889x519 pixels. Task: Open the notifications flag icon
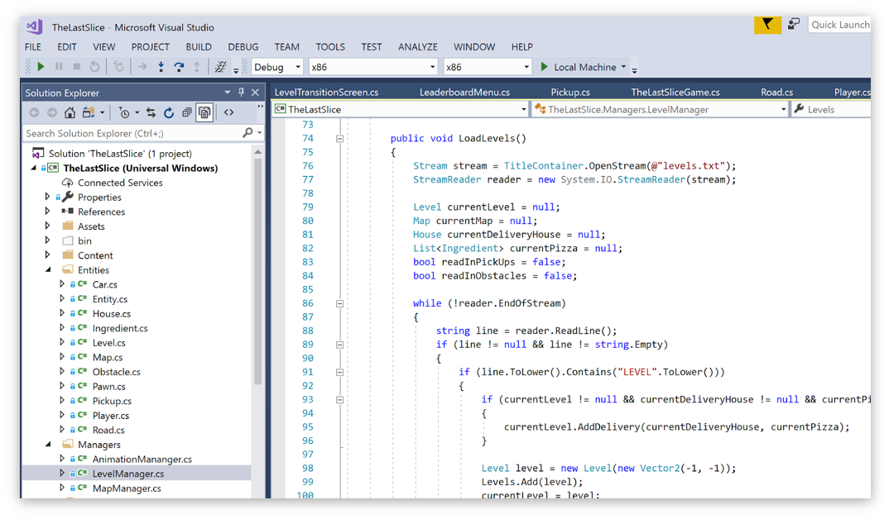pos(767,25)
